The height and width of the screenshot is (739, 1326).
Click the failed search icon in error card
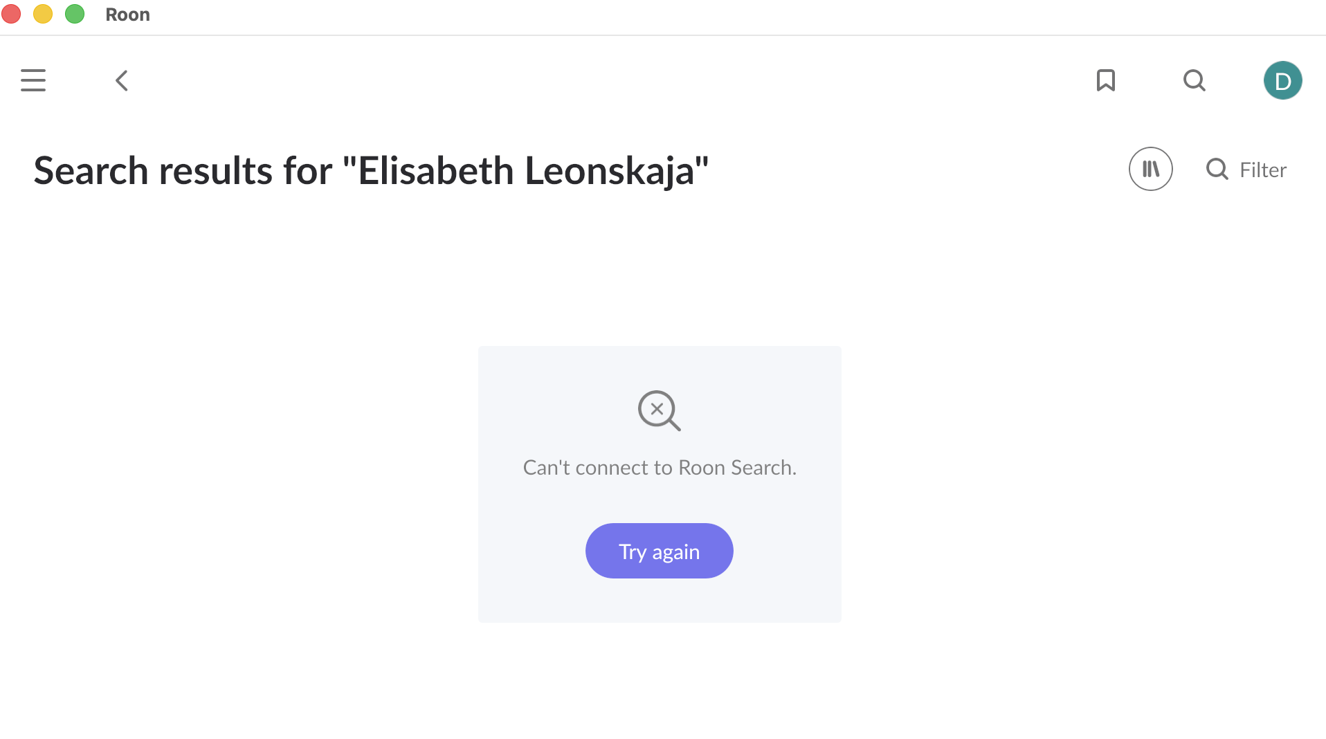coord(659,410)
